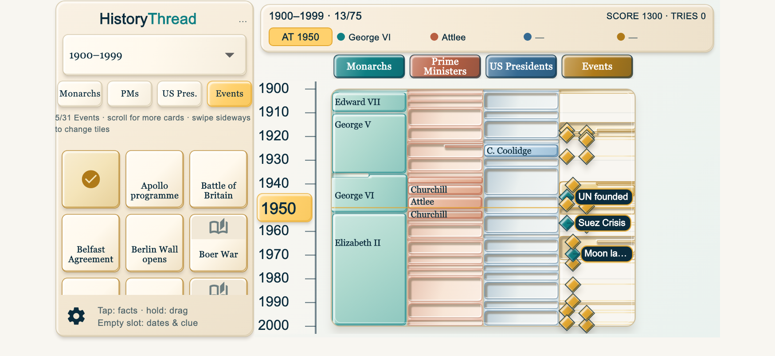The image size is (775, 356).
Task: Select the Attlee block in the Prime Ministers column
Action: click(445, 202)
